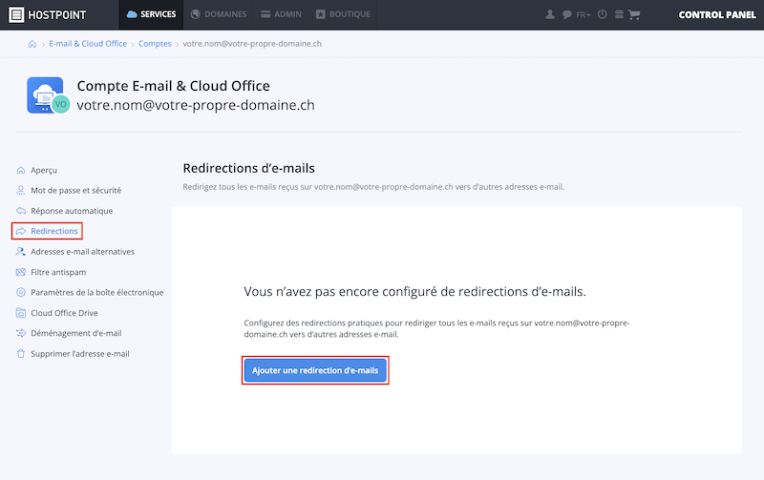Open the Services menu
Screen dimensions: 764x480
[151, 14]
